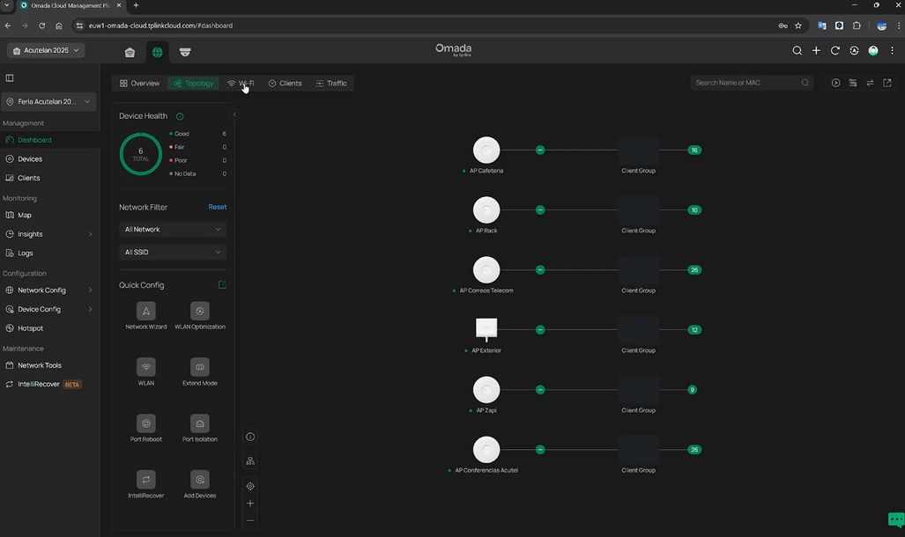Switch to the Clients tab
This screenshot has width=905, height=537.
(285, 84)
